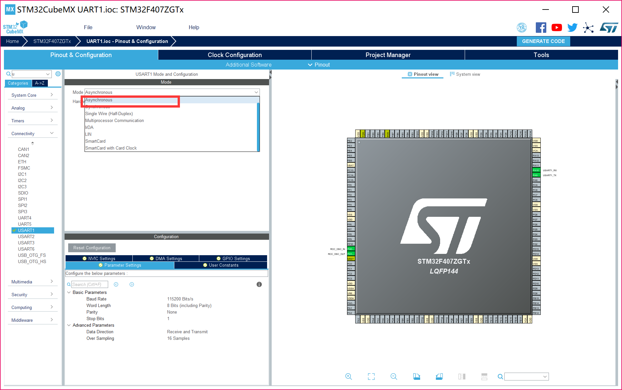Screen dimensions: 622x390
Task: Open the sidebar search settings gear
Action: pos(58,74)
